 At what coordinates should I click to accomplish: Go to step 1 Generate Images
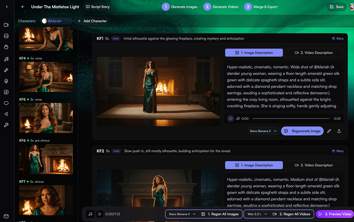[179, 7]
